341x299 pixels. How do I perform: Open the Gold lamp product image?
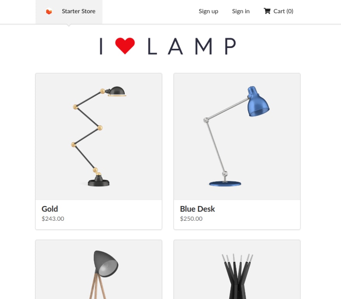click(x=99, y=136)
